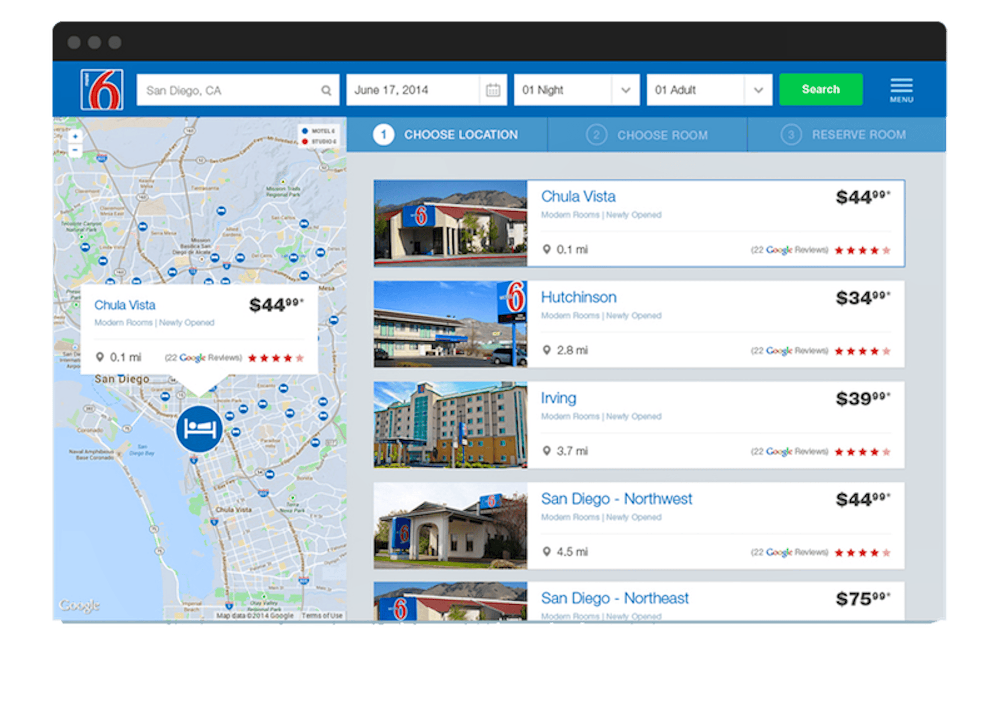Switch to the Reserve Room step
Image resolution: width=1001 pixels, height=720 pixels.
click(859, 134)
